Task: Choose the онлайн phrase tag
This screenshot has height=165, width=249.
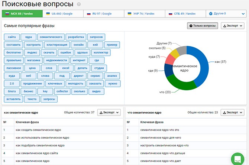Action: pos(79,45)
